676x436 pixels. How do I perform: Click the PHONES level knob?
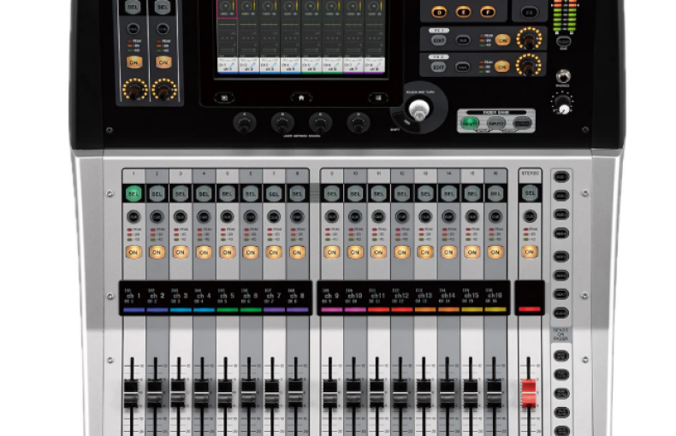point(563,103)
